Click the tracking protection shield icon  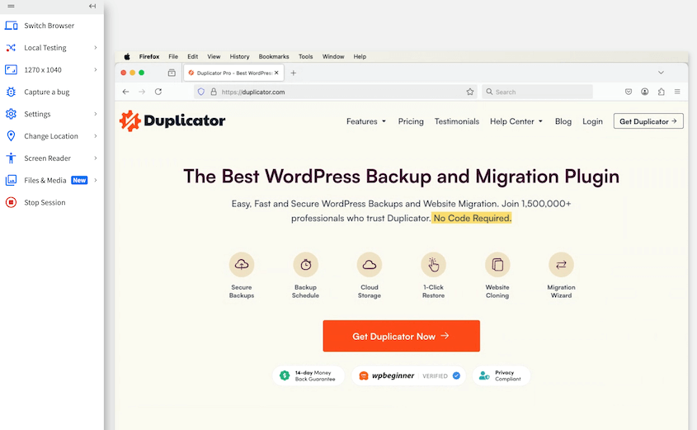point(201,92)
